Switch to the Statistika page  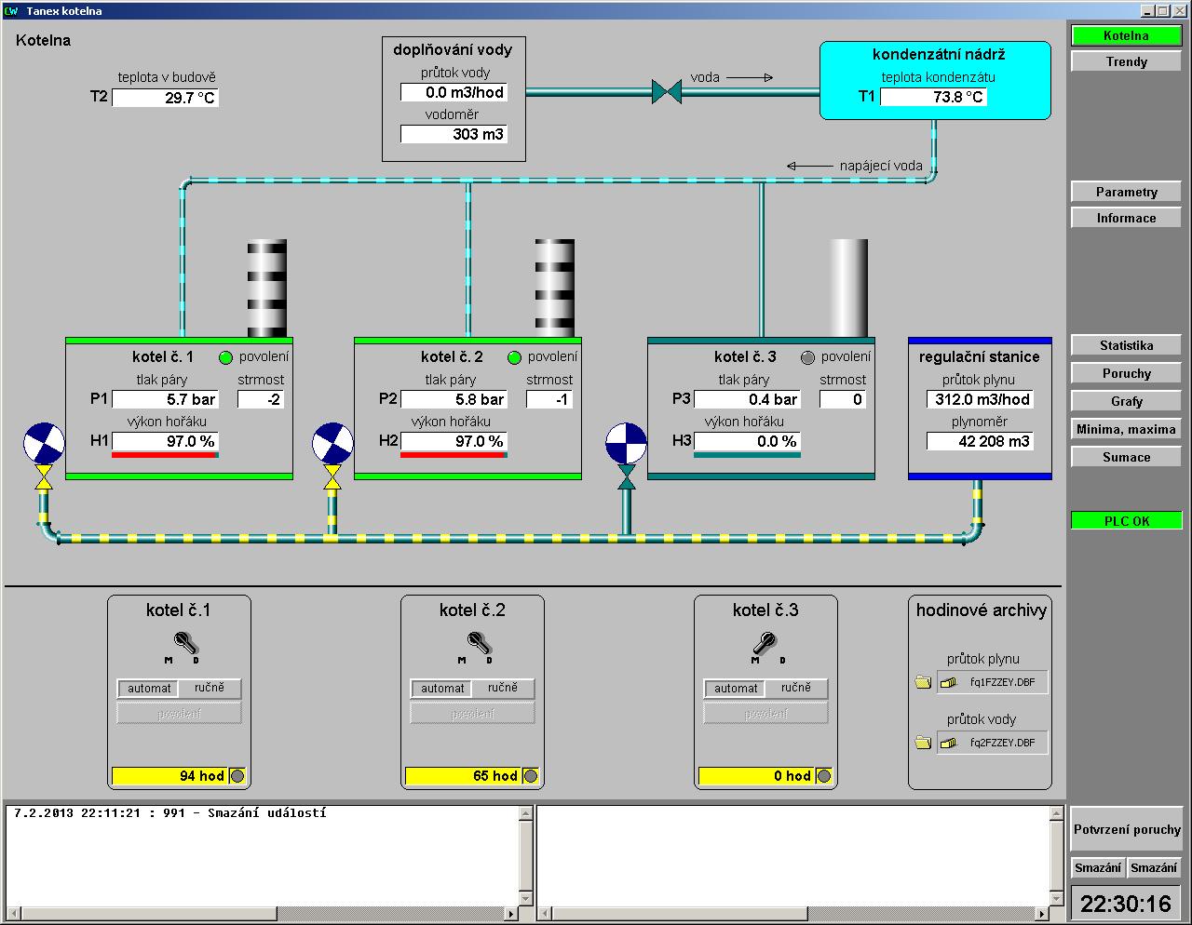click(x=1126, y=345)
